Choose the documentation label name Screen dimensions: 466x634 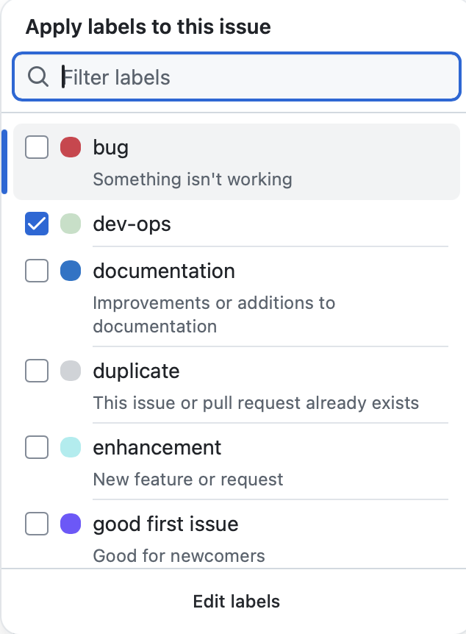point(164,271)
